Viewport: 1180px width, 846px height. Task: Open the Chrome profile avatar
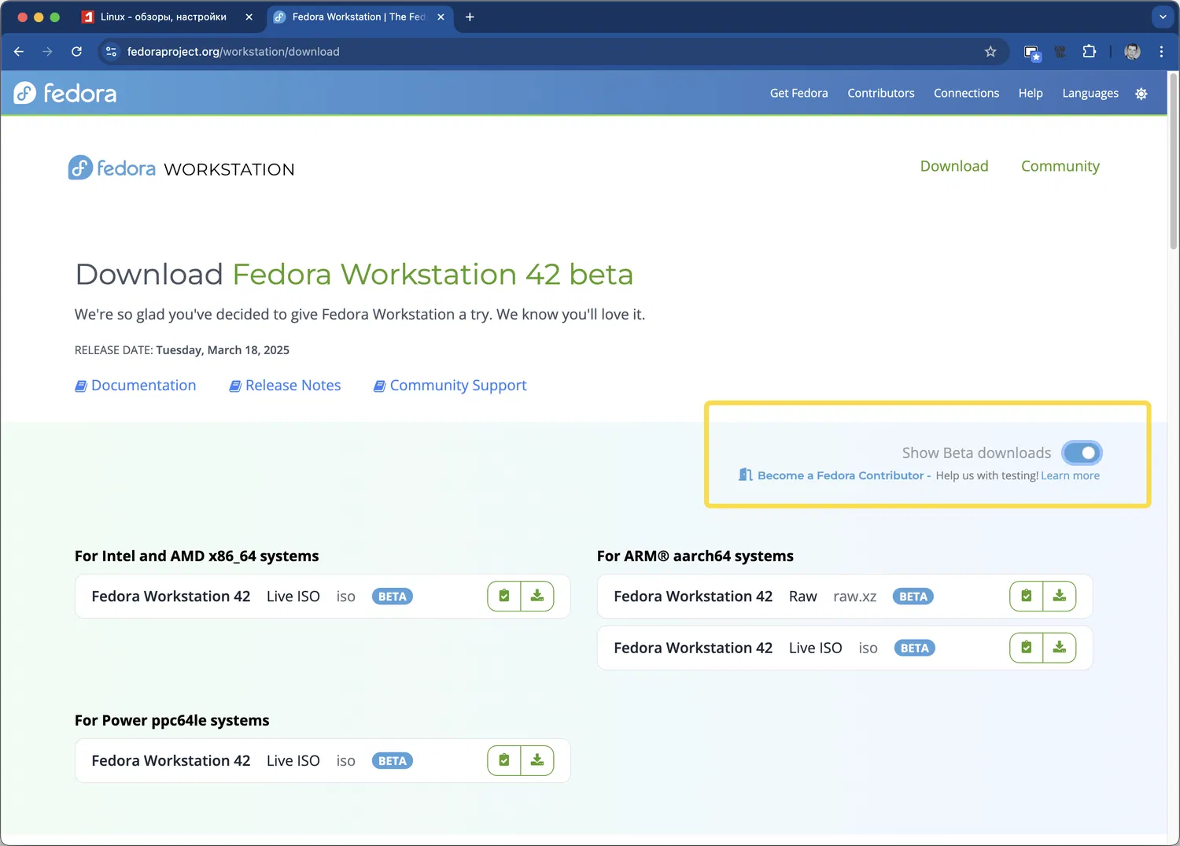pos(1133,51)
